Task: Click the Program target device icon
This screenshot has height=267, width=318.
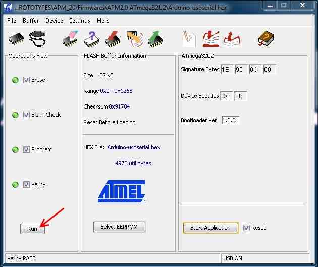Action: coord(113,39)
